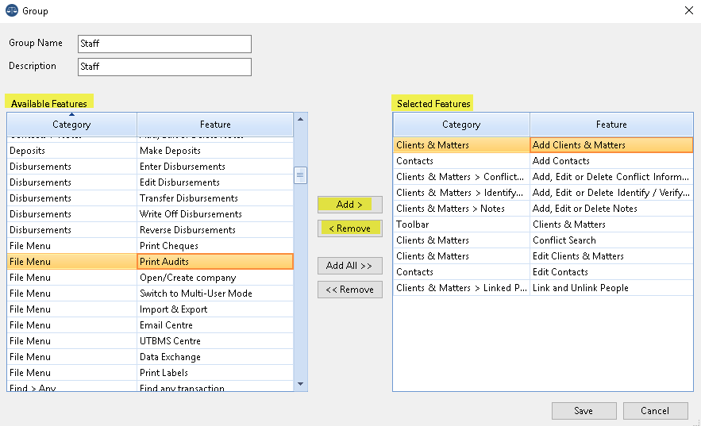Image resolution: width=701 pixels, height=426 pixels.
Task: Save the group settings
Action: (584, 411)
